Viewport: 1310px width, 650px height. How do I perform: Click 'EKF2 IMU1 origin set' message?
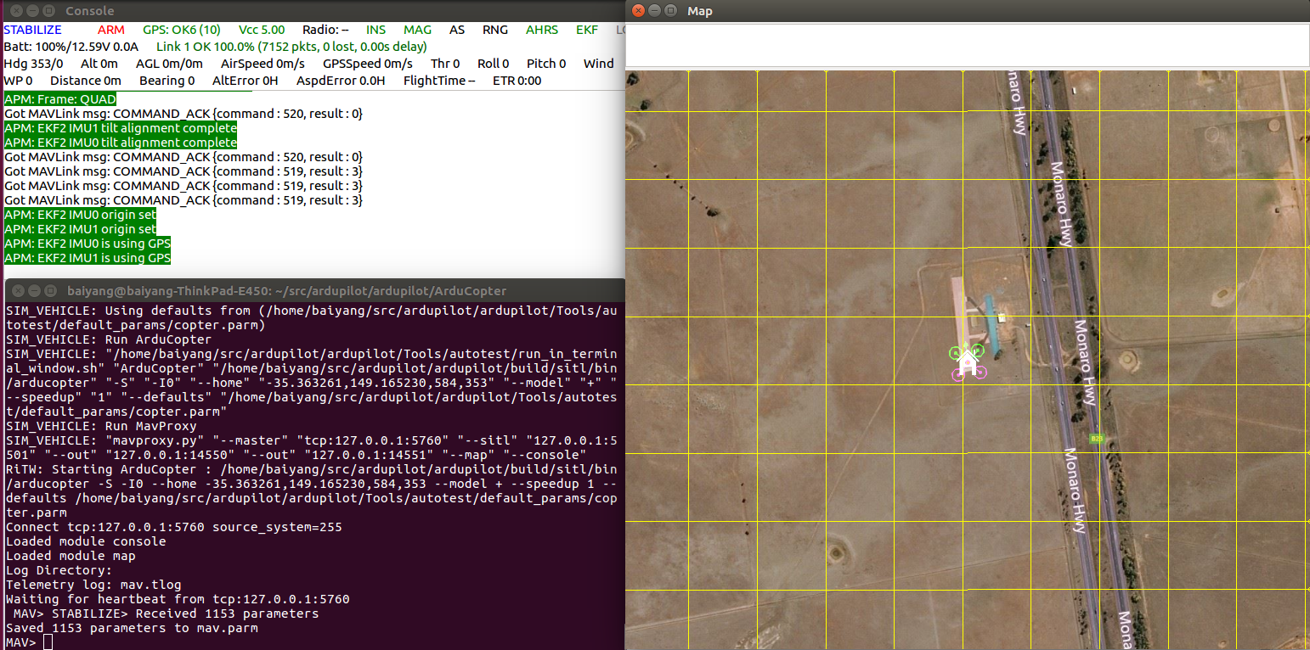[80, 229]
